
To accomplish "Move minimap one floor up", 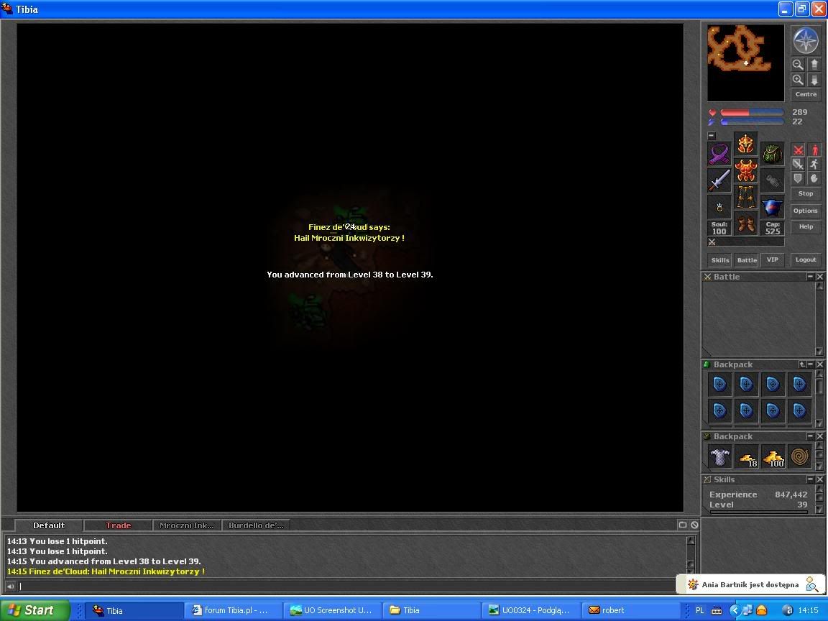I will click(x=814, y=65).
